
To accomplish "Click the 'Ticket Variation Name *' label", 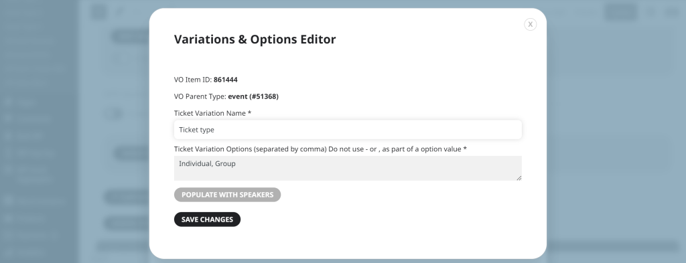I will pyautogui.click(x=212, y=113).
